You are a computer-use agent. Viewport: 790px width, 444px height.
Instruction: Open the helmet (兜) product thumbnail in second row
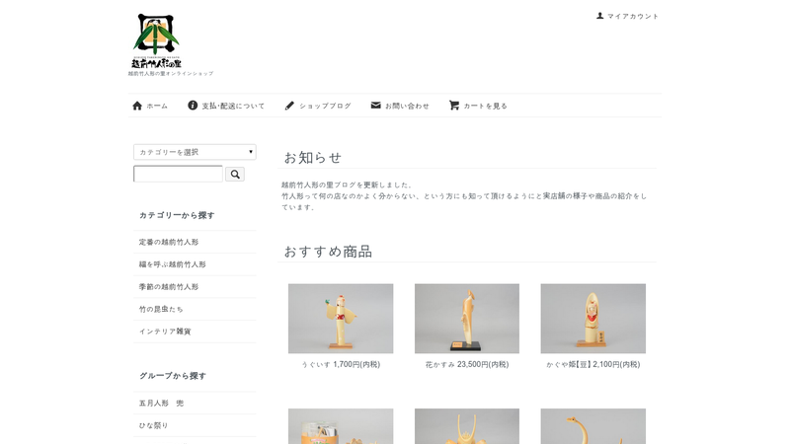[x=467, y=426]
